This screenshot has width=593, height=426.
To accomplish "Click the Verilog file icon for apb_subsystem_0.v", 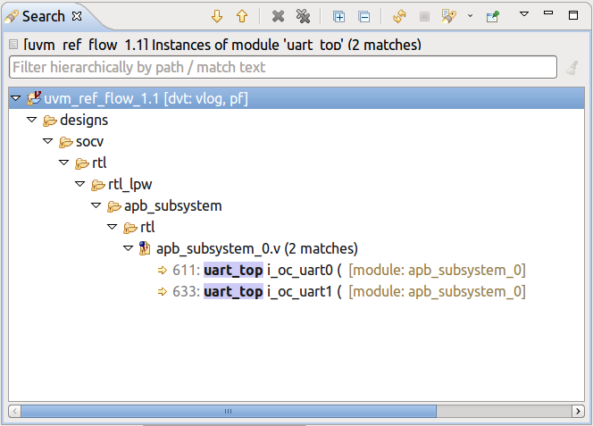I will coord(145,248).
